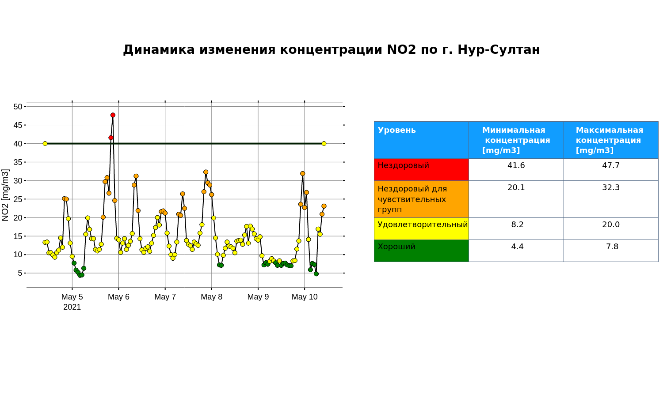This screenshot has height=397, width=663.
Task: Click the 30 y-axis tick label
Action: tap(18, 181)
